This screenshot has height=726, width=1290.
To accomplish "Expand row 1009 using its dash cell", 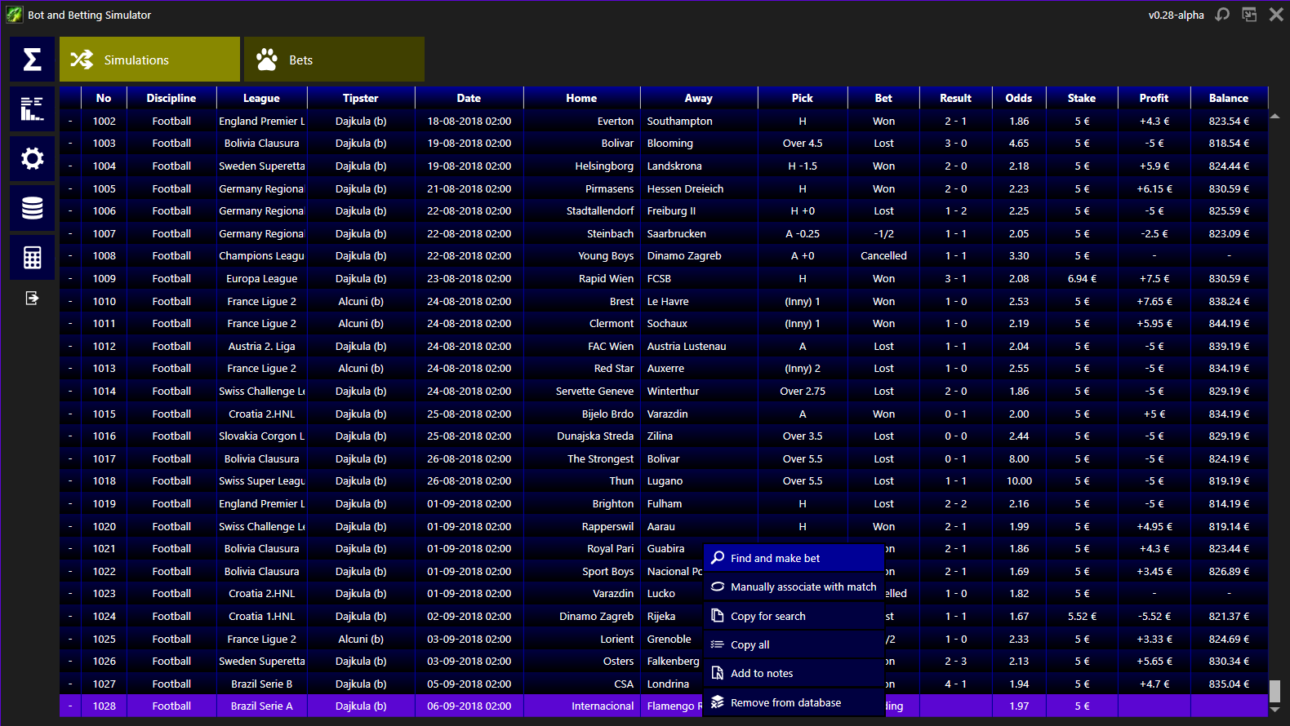I will 70,278.
